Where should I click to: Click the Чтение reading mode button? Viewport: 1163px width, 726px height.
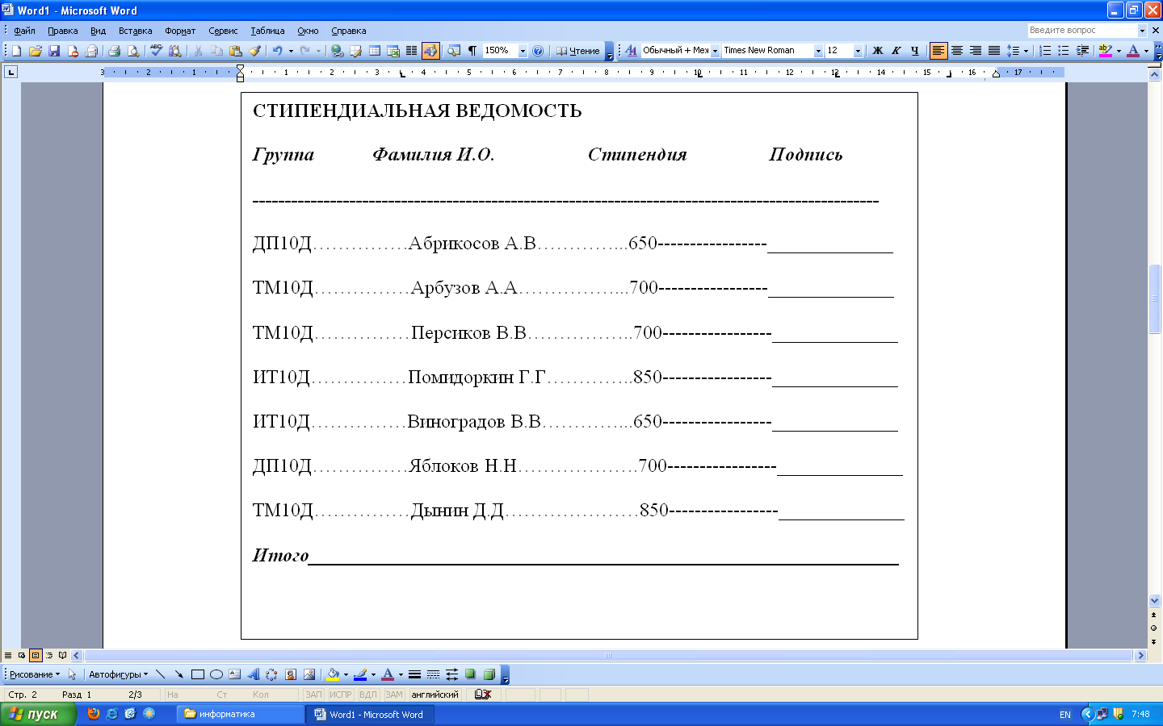pyautogui.click(x=578, y=51)
